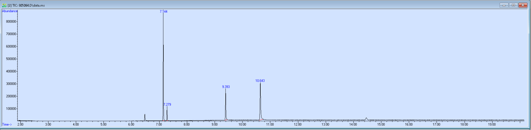Viewport: 531px width, 130px height.
Task: Click the 800000 abundance tick value
Action: point(11,22)
